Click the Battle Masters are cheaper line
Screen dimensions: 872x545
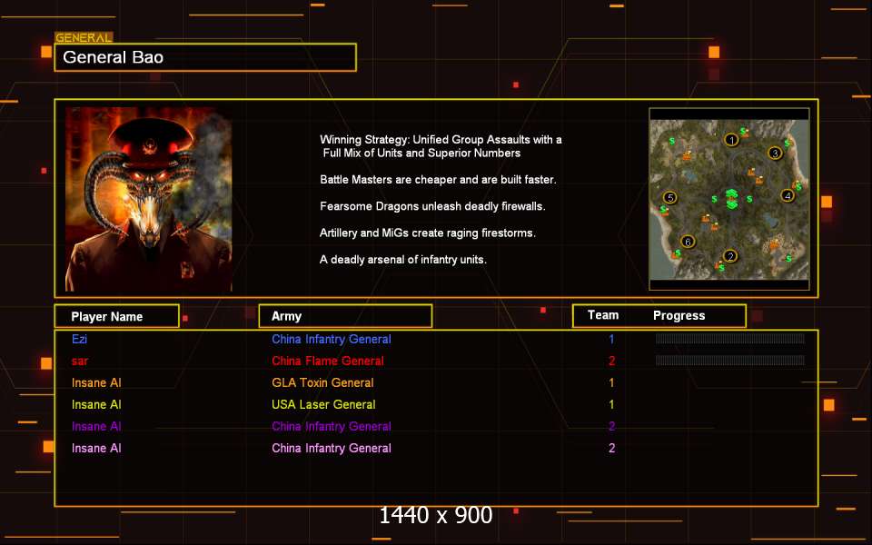438,180
